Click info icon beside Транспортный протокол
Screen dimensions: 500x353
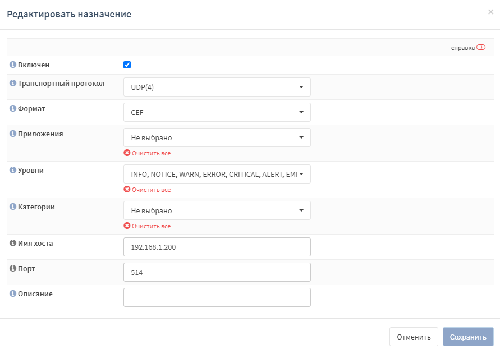point(13,83)
